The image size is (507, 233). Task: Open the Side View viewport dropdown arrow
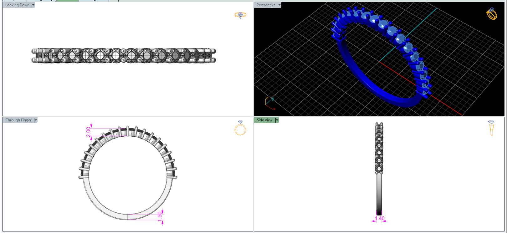(277, 120)
